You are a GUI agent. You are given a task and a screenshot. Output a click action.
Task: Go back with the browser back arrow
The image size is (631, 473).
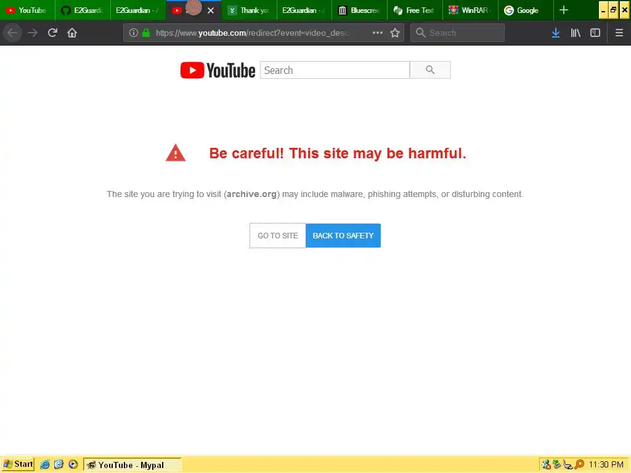12,33
